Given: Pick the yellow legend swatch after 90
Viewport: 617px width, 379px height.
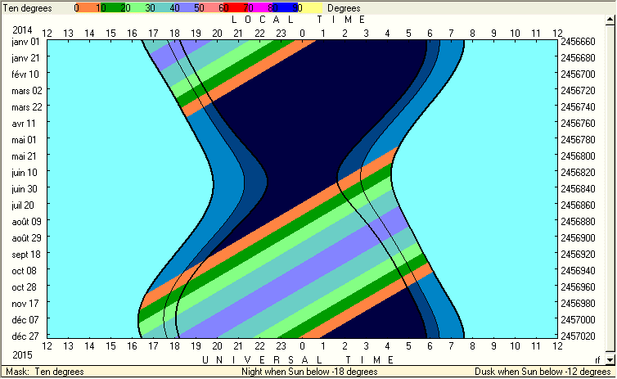Looking at the screenshot, I should 309,8.
